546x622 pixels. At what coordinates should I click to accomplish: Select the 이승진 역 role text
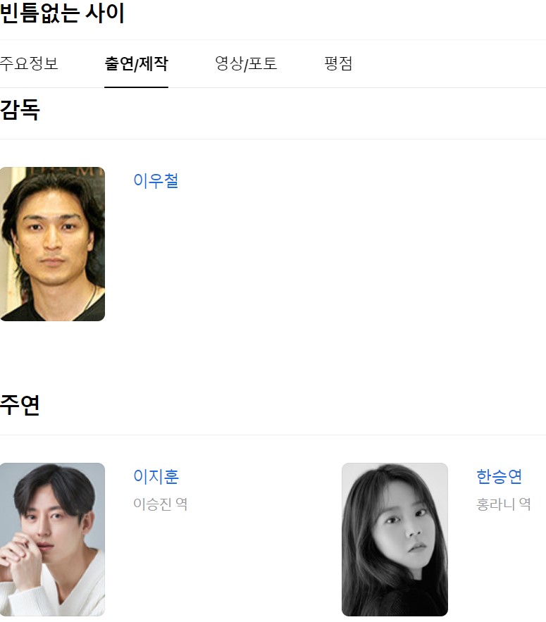pyautogui.click(x=161, y=504)
